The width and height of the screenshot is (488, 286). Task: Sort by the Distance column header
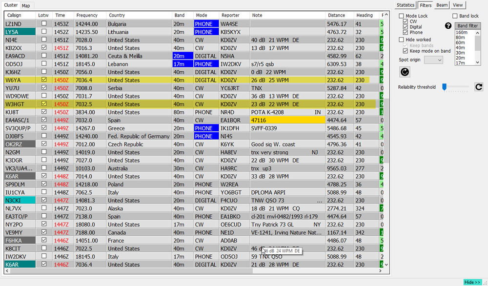click(340, 15)
